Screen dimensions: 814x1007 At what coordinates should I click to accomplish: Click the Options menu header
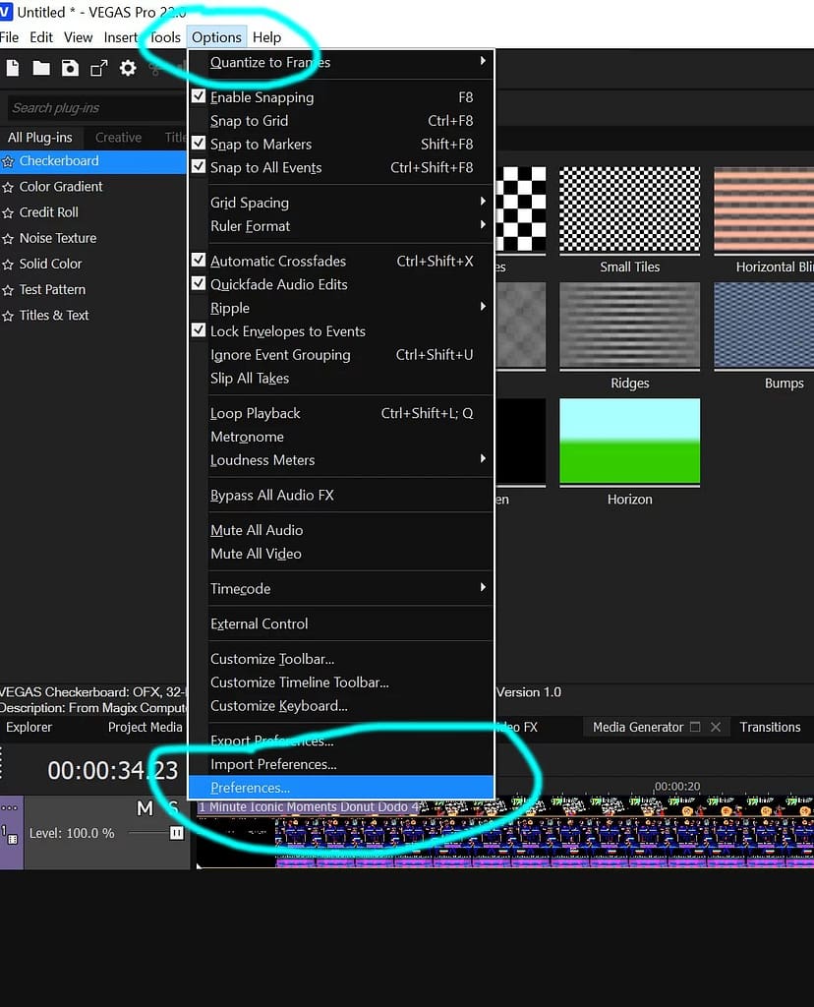pos(216,37)
